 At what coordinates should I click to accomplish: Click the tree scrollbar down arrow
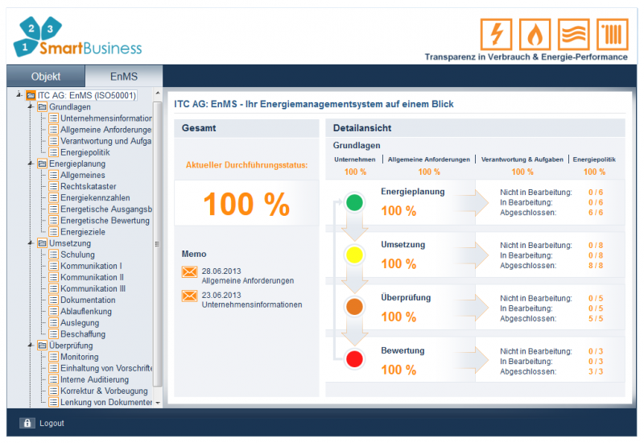(x=158, y=404)
